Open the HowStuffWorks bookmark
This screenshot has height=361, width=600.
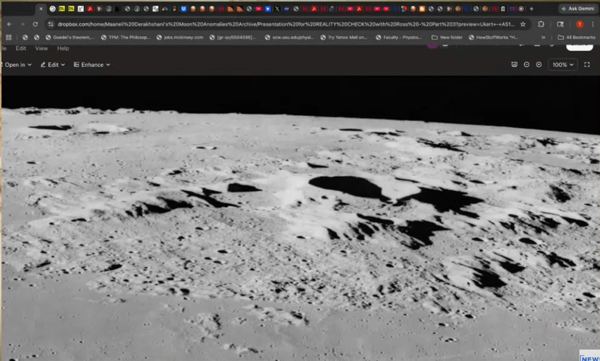coord(493,37)
